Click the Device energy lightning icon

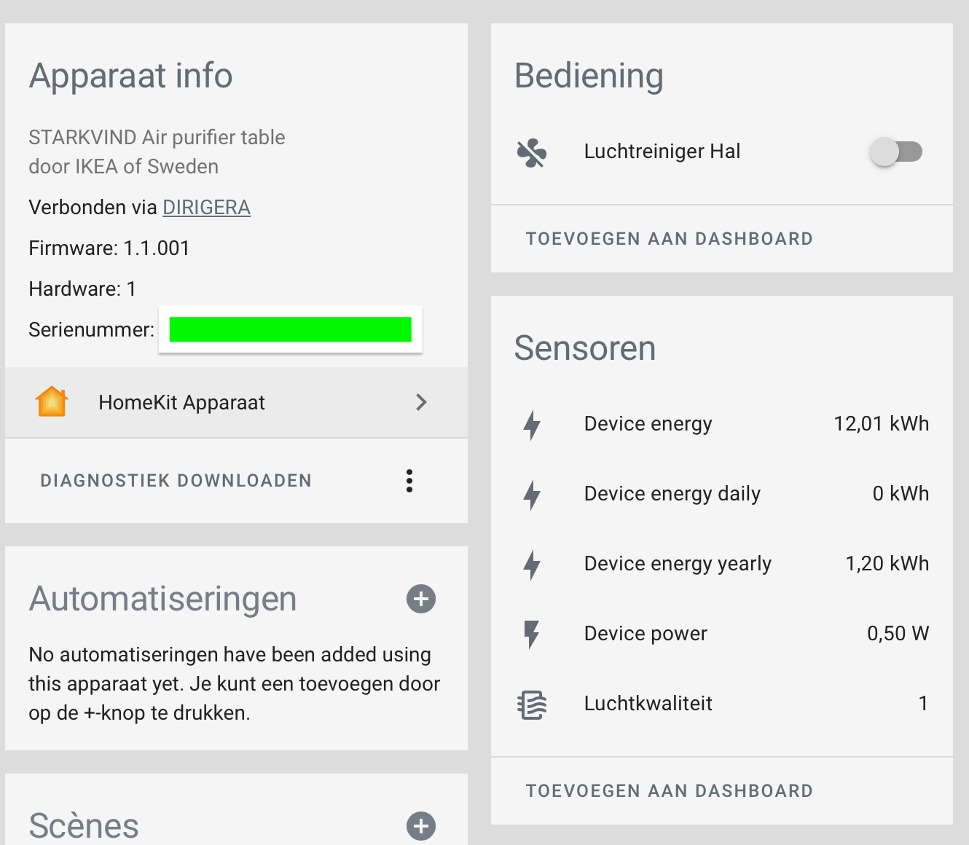coord(532,425)
